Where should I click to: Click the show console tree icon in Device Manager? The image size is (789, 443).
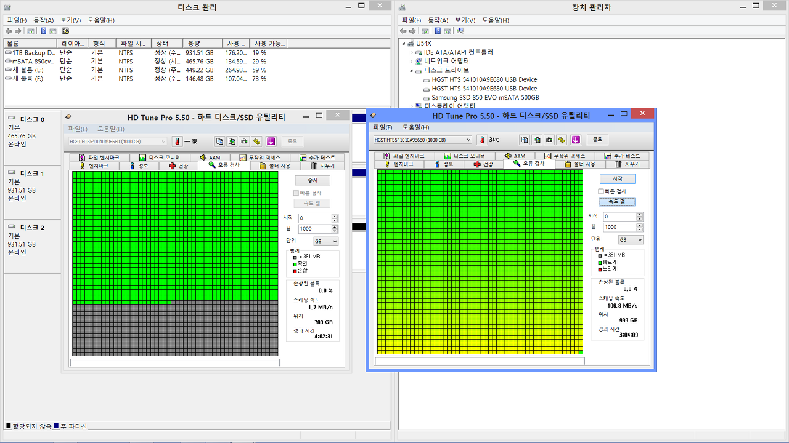[x=425, y=31]
